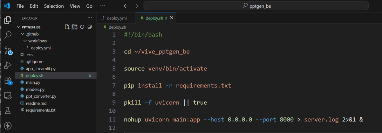This screenshot has width=382, height=133.
Task: Open the File menu
Action: 20,6
